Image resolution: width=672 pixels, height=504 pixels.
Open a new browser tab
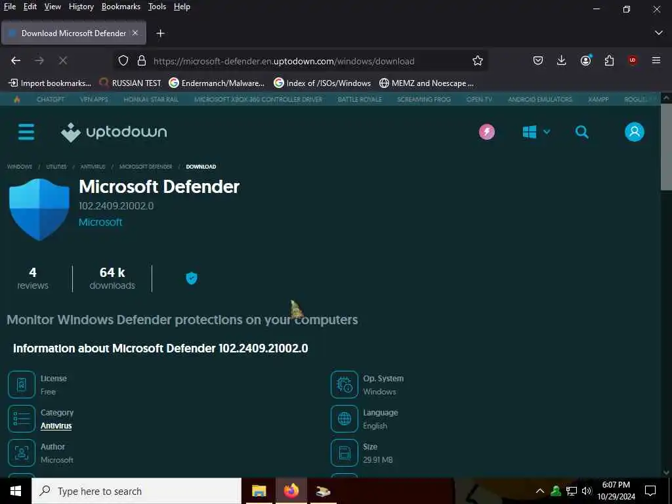(x=160, y=33)
